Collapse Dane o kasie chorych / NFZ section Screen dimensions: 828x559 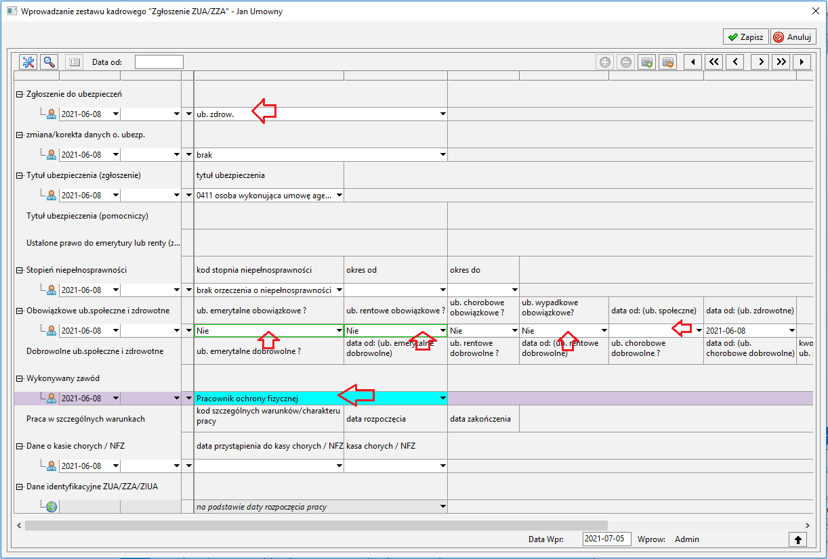(x=19, y=446)
